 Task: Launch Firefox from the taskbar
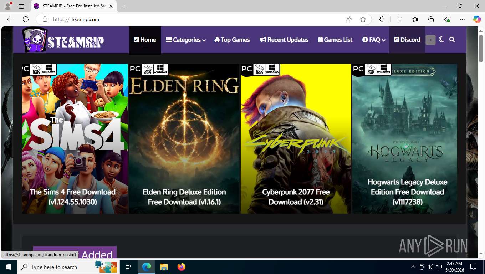click(x=182, y=267)
